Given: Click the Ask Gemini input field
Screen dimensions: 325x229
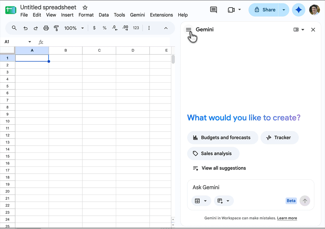Looking at the screenshot, I should (250, 187).
